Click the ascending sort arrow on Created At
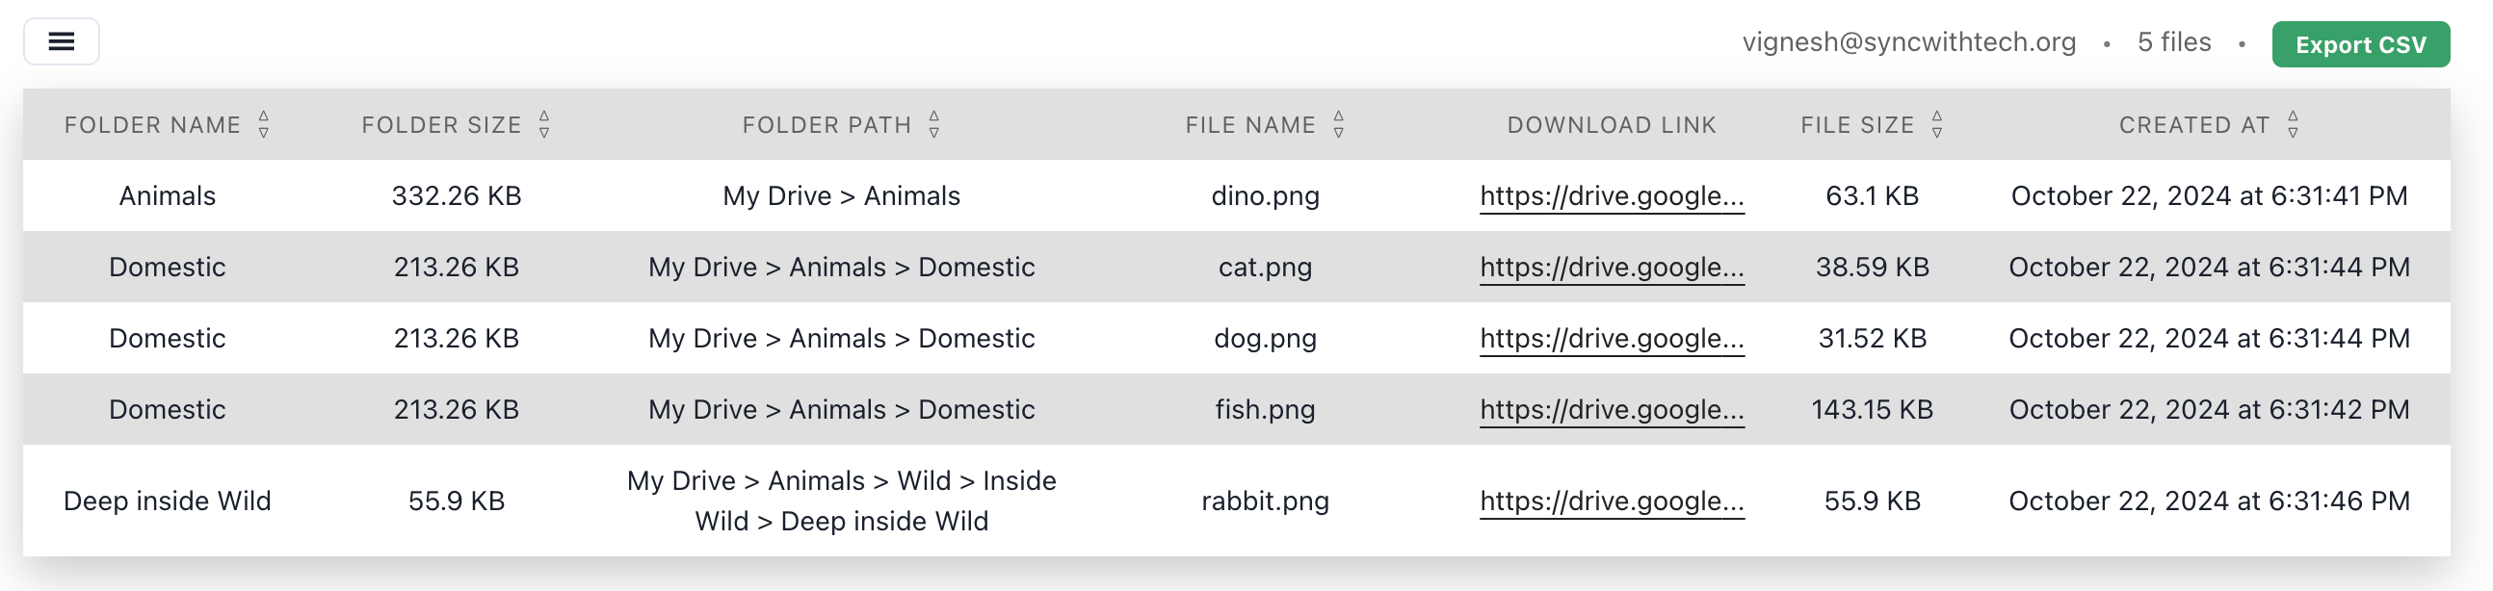The image size is (2493, 591). (x=2292, y=116)
